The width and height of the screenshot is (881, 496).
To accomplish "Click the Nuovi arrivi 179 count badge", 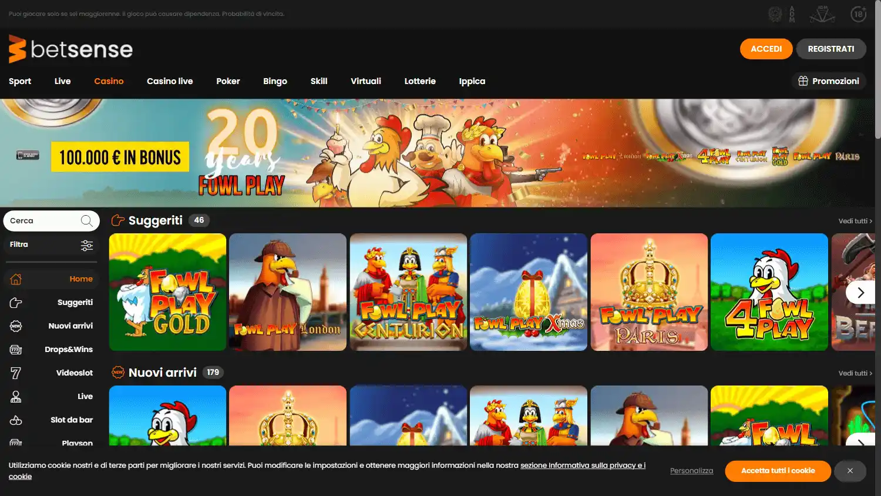I will coord(213,373).
